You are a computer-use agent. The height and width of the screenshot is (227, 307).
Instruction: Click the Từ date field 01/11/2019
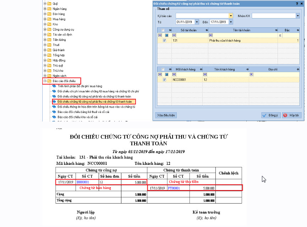click(185, 22)
